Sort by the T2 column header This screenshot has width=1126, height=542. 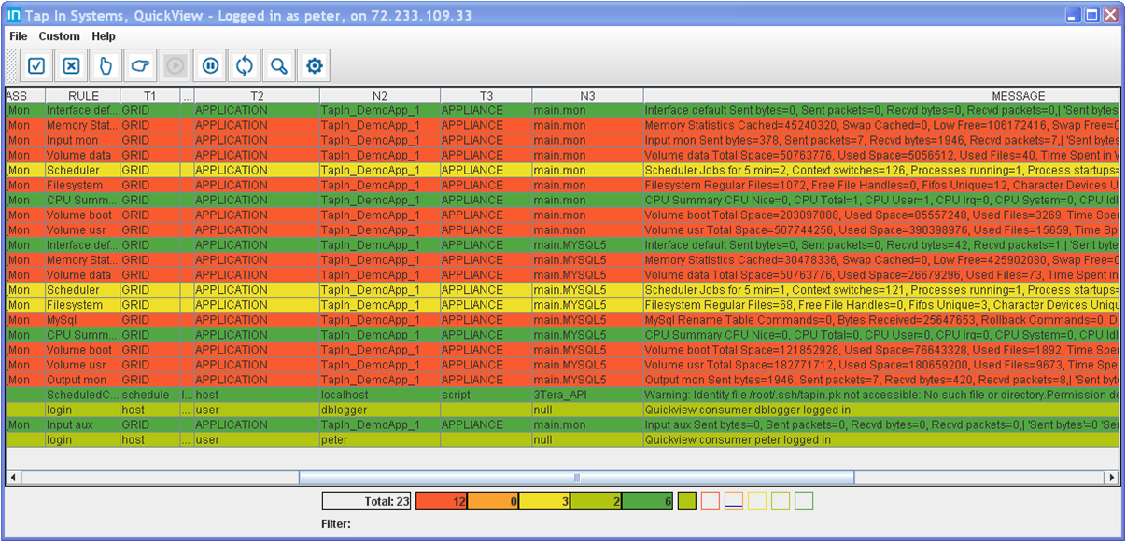tap(257, 96)
